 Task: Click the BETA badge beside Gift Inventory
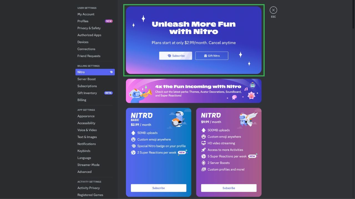pos(108,93)
